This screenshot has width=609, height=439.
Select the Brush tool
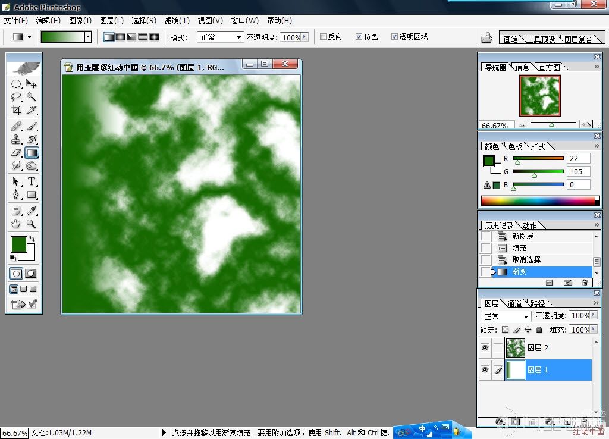pyautogui.click(x=32, y=126)
